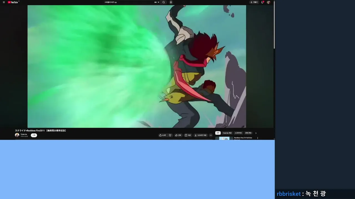Viewport: 355px width, 199px height.
Task: Run search with magnifying glass button
Action: coord(164,2)
